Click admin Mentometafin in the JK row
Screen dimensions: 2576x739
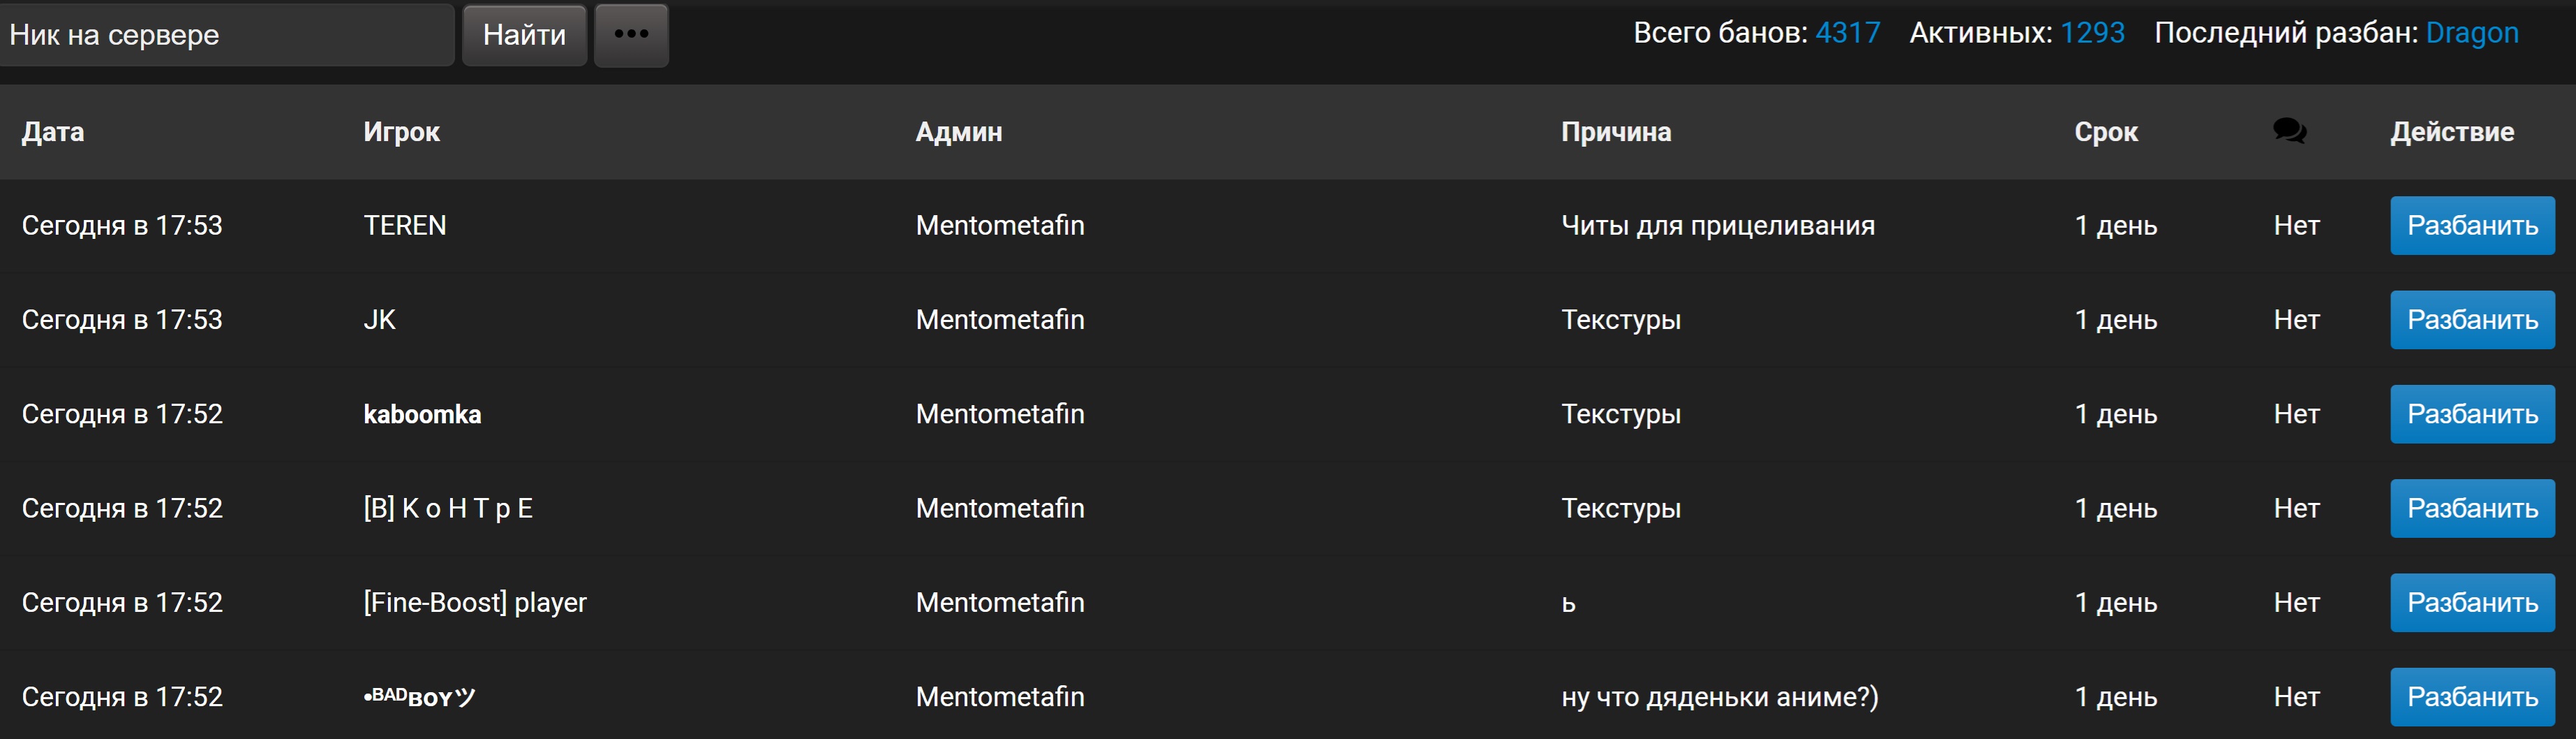999,319
